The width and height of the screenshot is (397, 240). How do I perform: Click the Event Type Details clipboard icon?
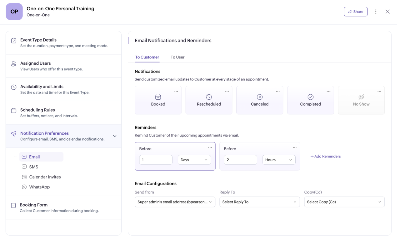click(14, 40)
